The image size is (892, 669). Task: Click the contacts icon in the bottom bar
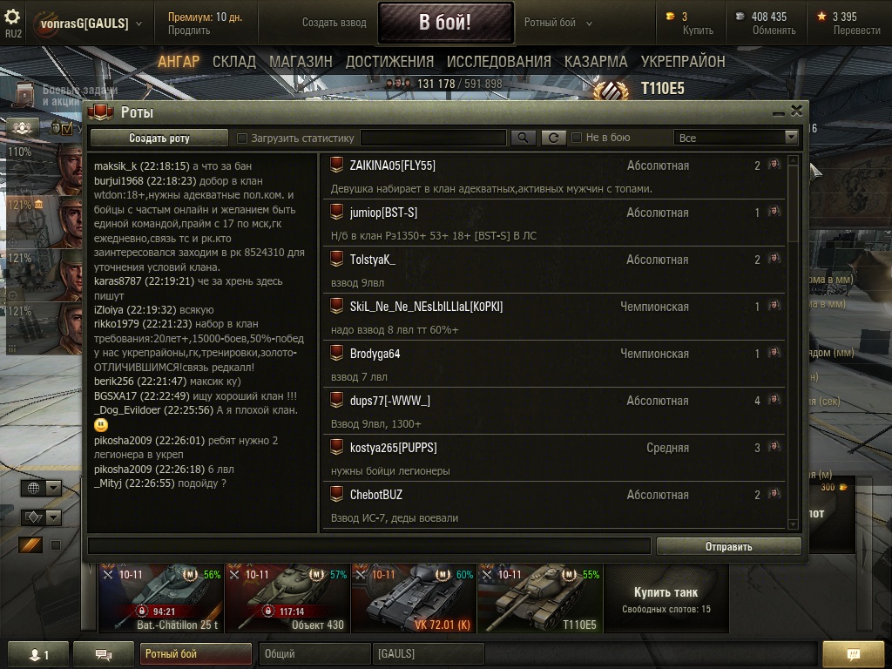(x=38, y=654)
